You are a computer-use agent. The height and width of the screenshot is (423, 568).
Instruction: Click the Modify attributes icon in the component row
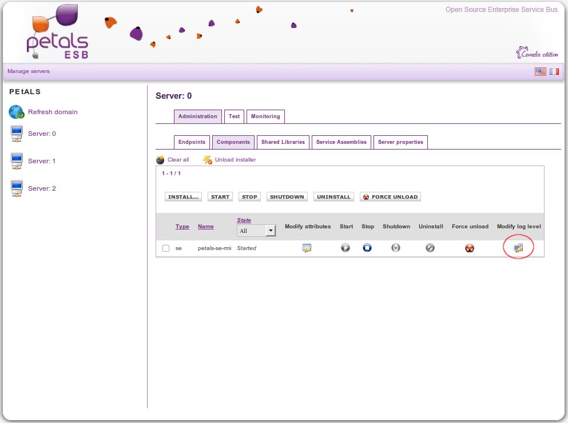point(307,248)
